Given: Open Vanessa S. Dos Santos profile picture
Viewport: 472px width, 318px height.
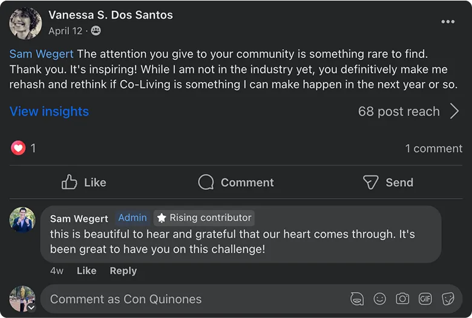Looking at the screenshot, I should (25, 23).
